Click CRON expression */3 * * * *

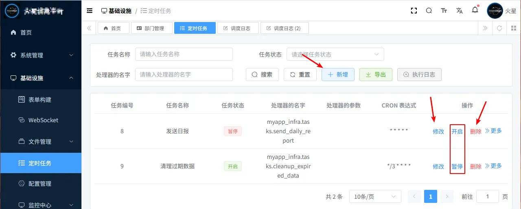coord(399,166)
